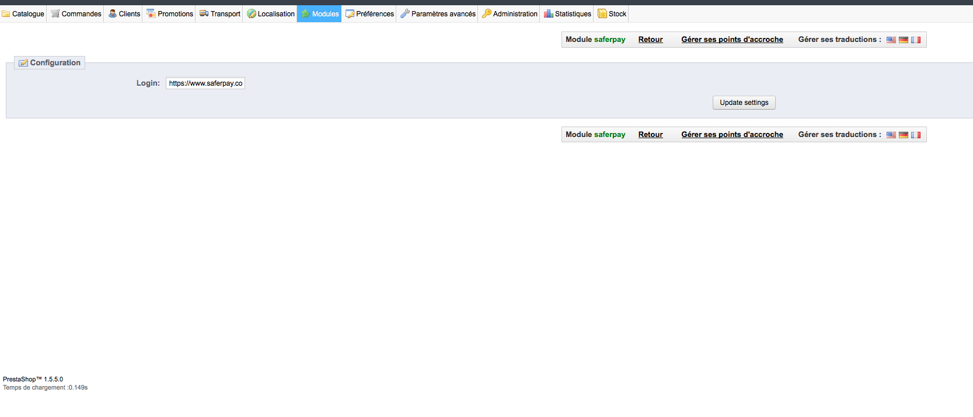
Task: Focus the Login input field
Action: click(x=205, y=83)
